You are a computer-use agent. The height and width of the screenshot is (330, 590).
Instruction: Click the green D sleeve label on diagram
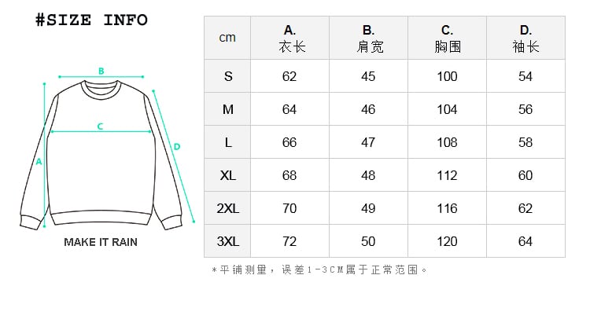pyautogui.click(x=177, y=146)
